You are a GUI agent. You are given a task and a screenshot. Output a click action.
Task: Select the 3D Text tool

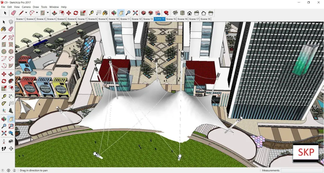click(x=11, y=110)
